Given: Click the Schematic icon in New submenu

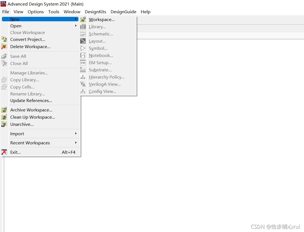Looking at the screenshot, I should click(83, 34).
